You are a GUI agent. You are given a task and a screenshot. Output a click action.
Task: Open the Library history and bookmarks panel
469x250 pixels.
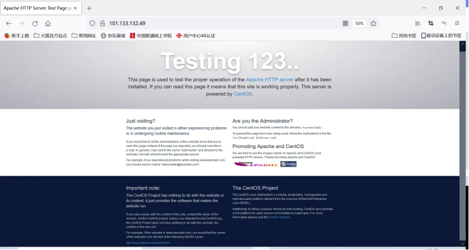[418, 23]
